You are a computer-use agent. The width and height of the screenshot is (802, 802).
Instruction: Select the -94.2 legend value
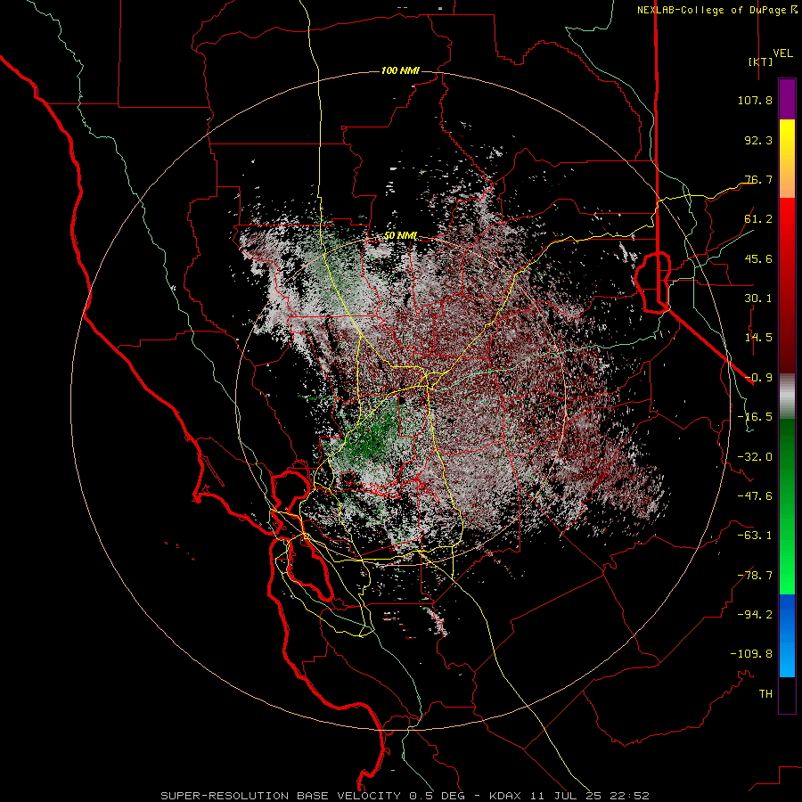point(755,614)
